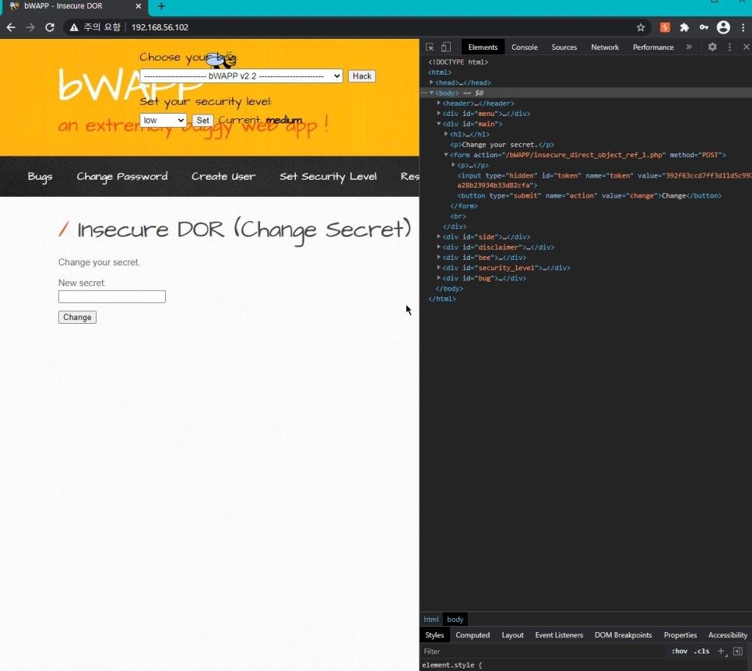Click the address bar URL 192.168.56.102
The height and width of the screenshot is (671, 752).
point(160,27)
